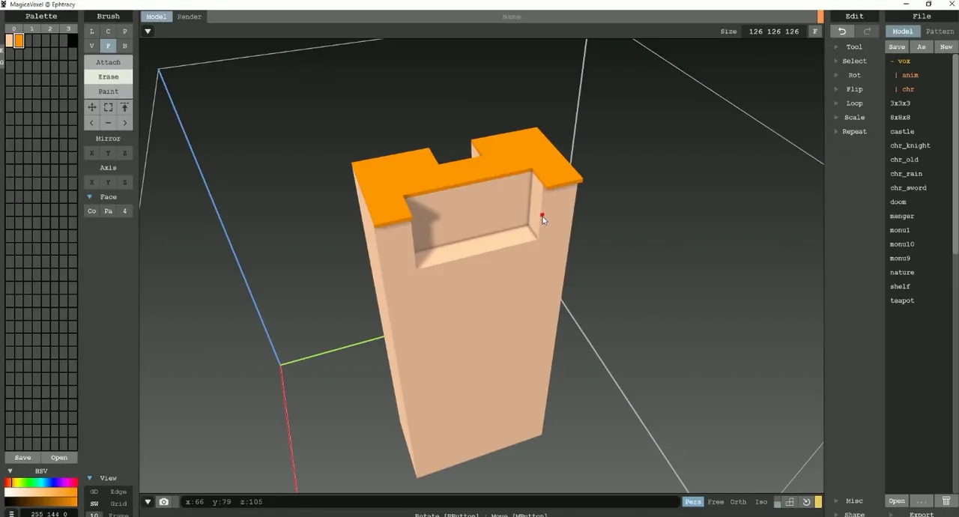The height and width of the screenshot is (517, 959).
Task: Click the ellipsis button next to Open
Action: [922, 501]
